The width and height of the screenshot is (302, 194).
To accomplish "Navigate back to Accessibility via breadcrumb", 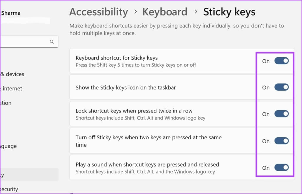I will point(99,12).
